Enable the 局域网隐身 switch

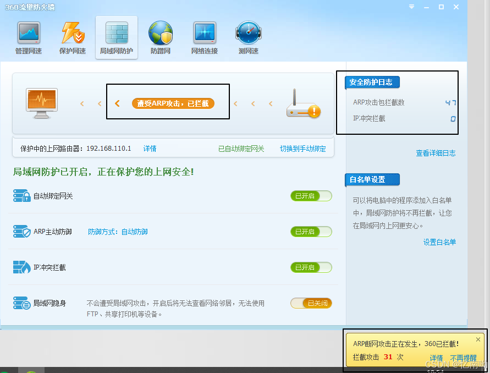[x=311, y=303]
